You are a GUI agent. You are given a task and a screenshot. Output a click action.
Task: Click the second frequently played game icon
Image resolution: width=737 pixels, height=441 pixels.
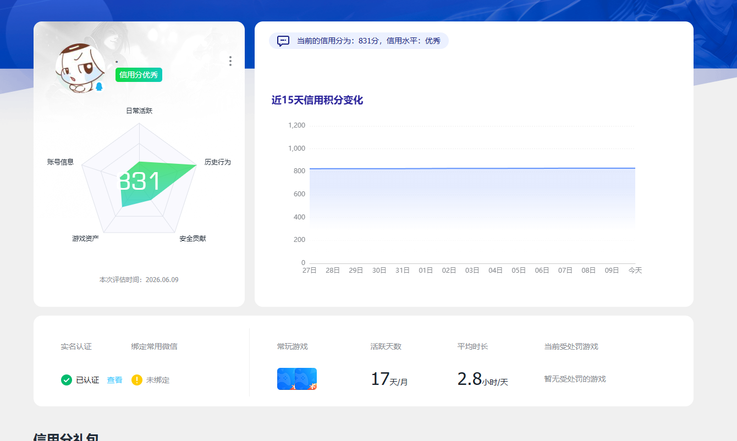pyautogui.click(x=306, y=379)
